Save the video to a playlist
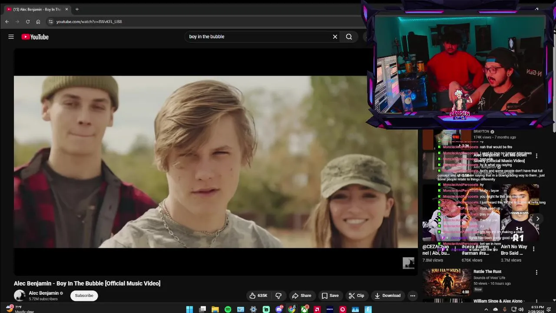Screen dimensions: 556x313 coord(330,296)
